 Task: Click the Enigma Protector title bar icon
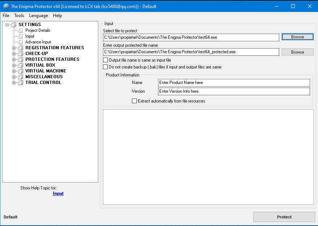pyautogui.click(x=6, y=6)
